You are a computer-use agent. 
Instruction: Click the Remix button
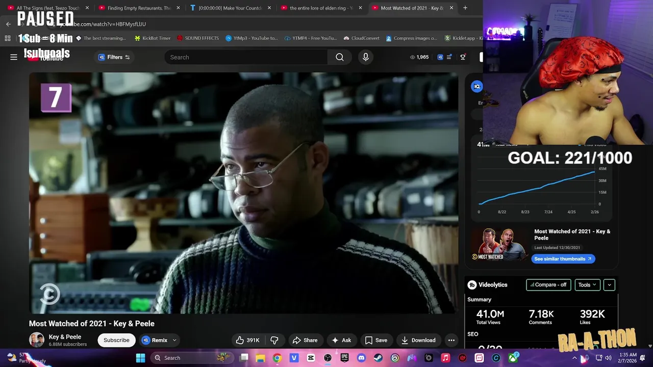(x=155, y=340)
